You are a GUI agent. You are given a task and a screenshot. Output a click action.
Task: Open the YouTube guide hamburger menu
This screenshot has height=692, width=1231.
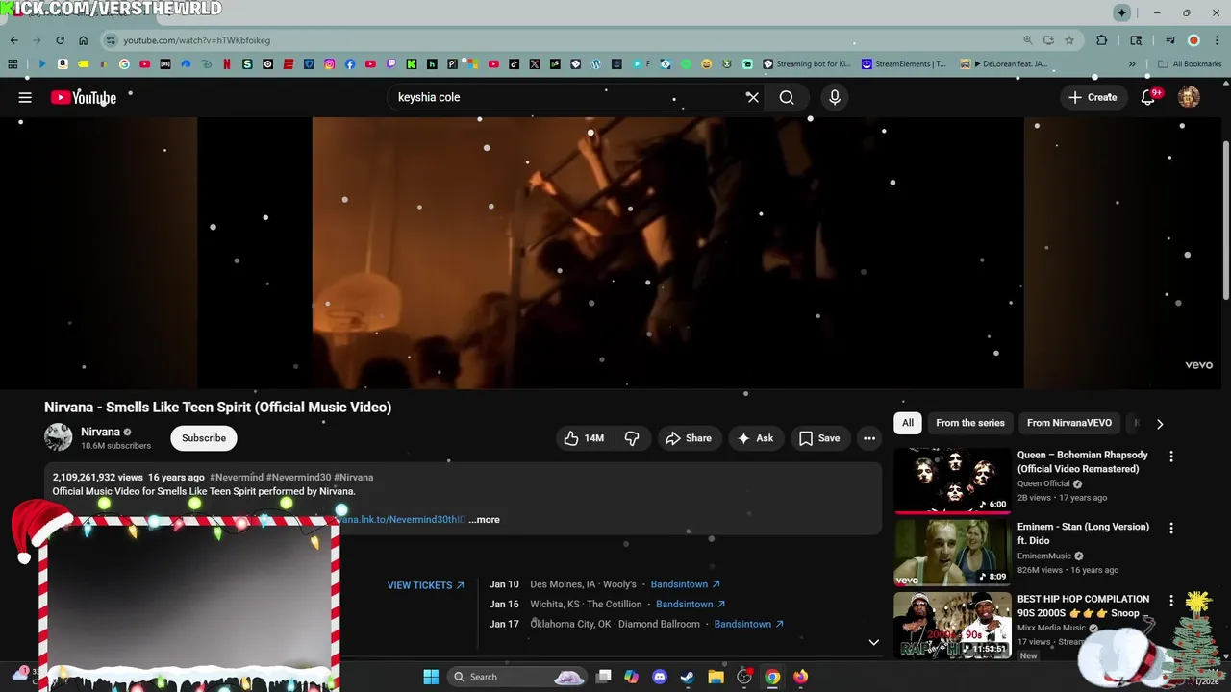point(25,97)
